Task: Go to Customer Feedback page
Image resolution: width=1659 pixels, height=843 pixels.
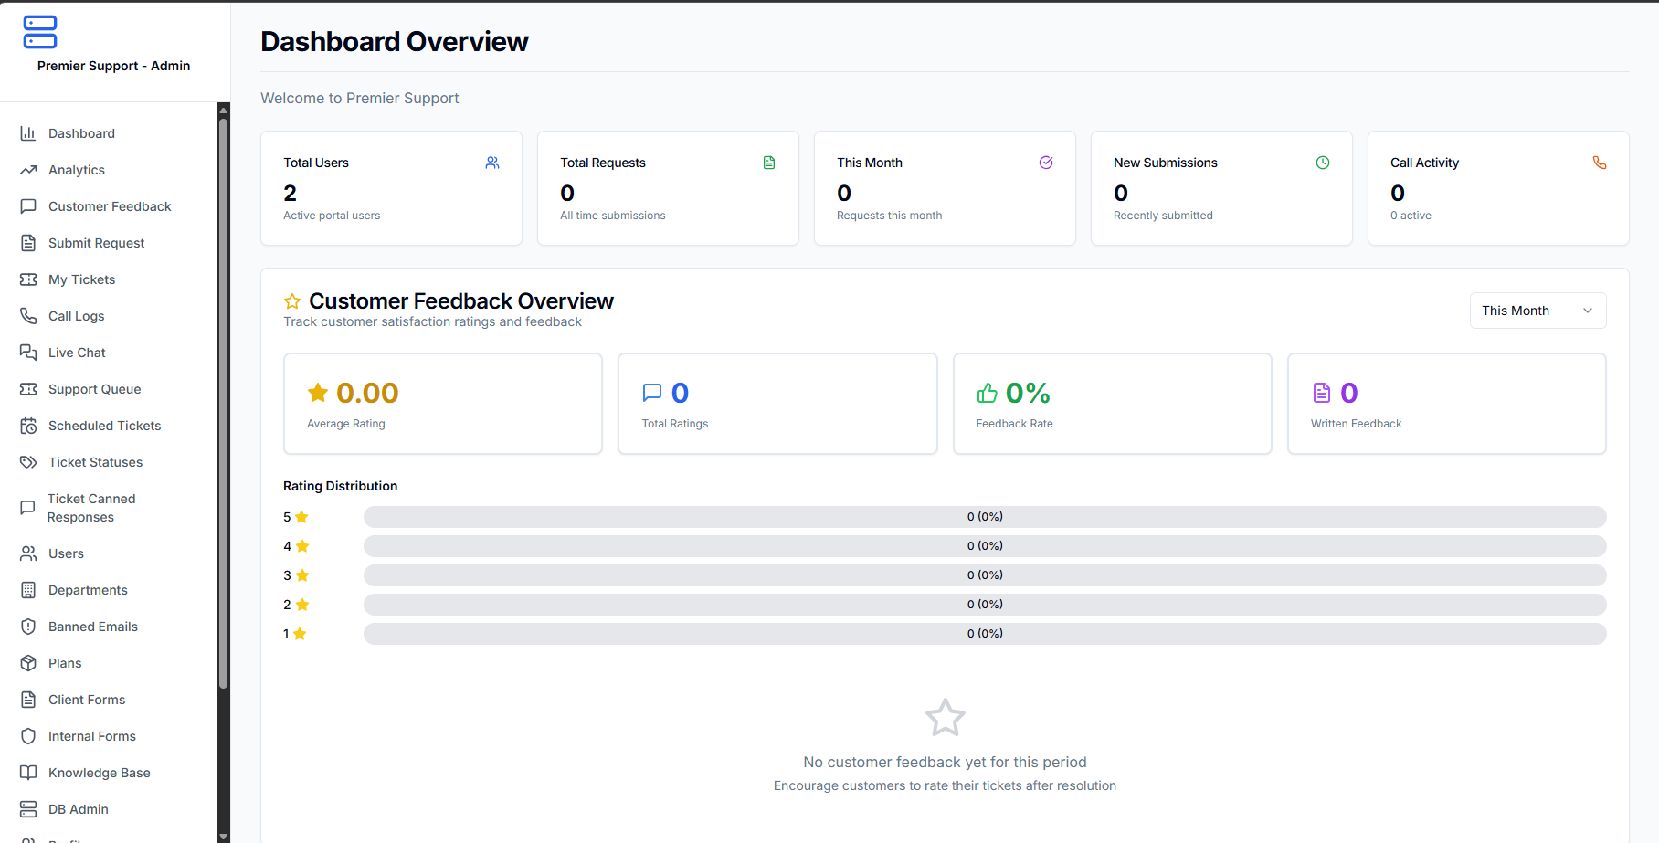Action: (x=110, y=206)
